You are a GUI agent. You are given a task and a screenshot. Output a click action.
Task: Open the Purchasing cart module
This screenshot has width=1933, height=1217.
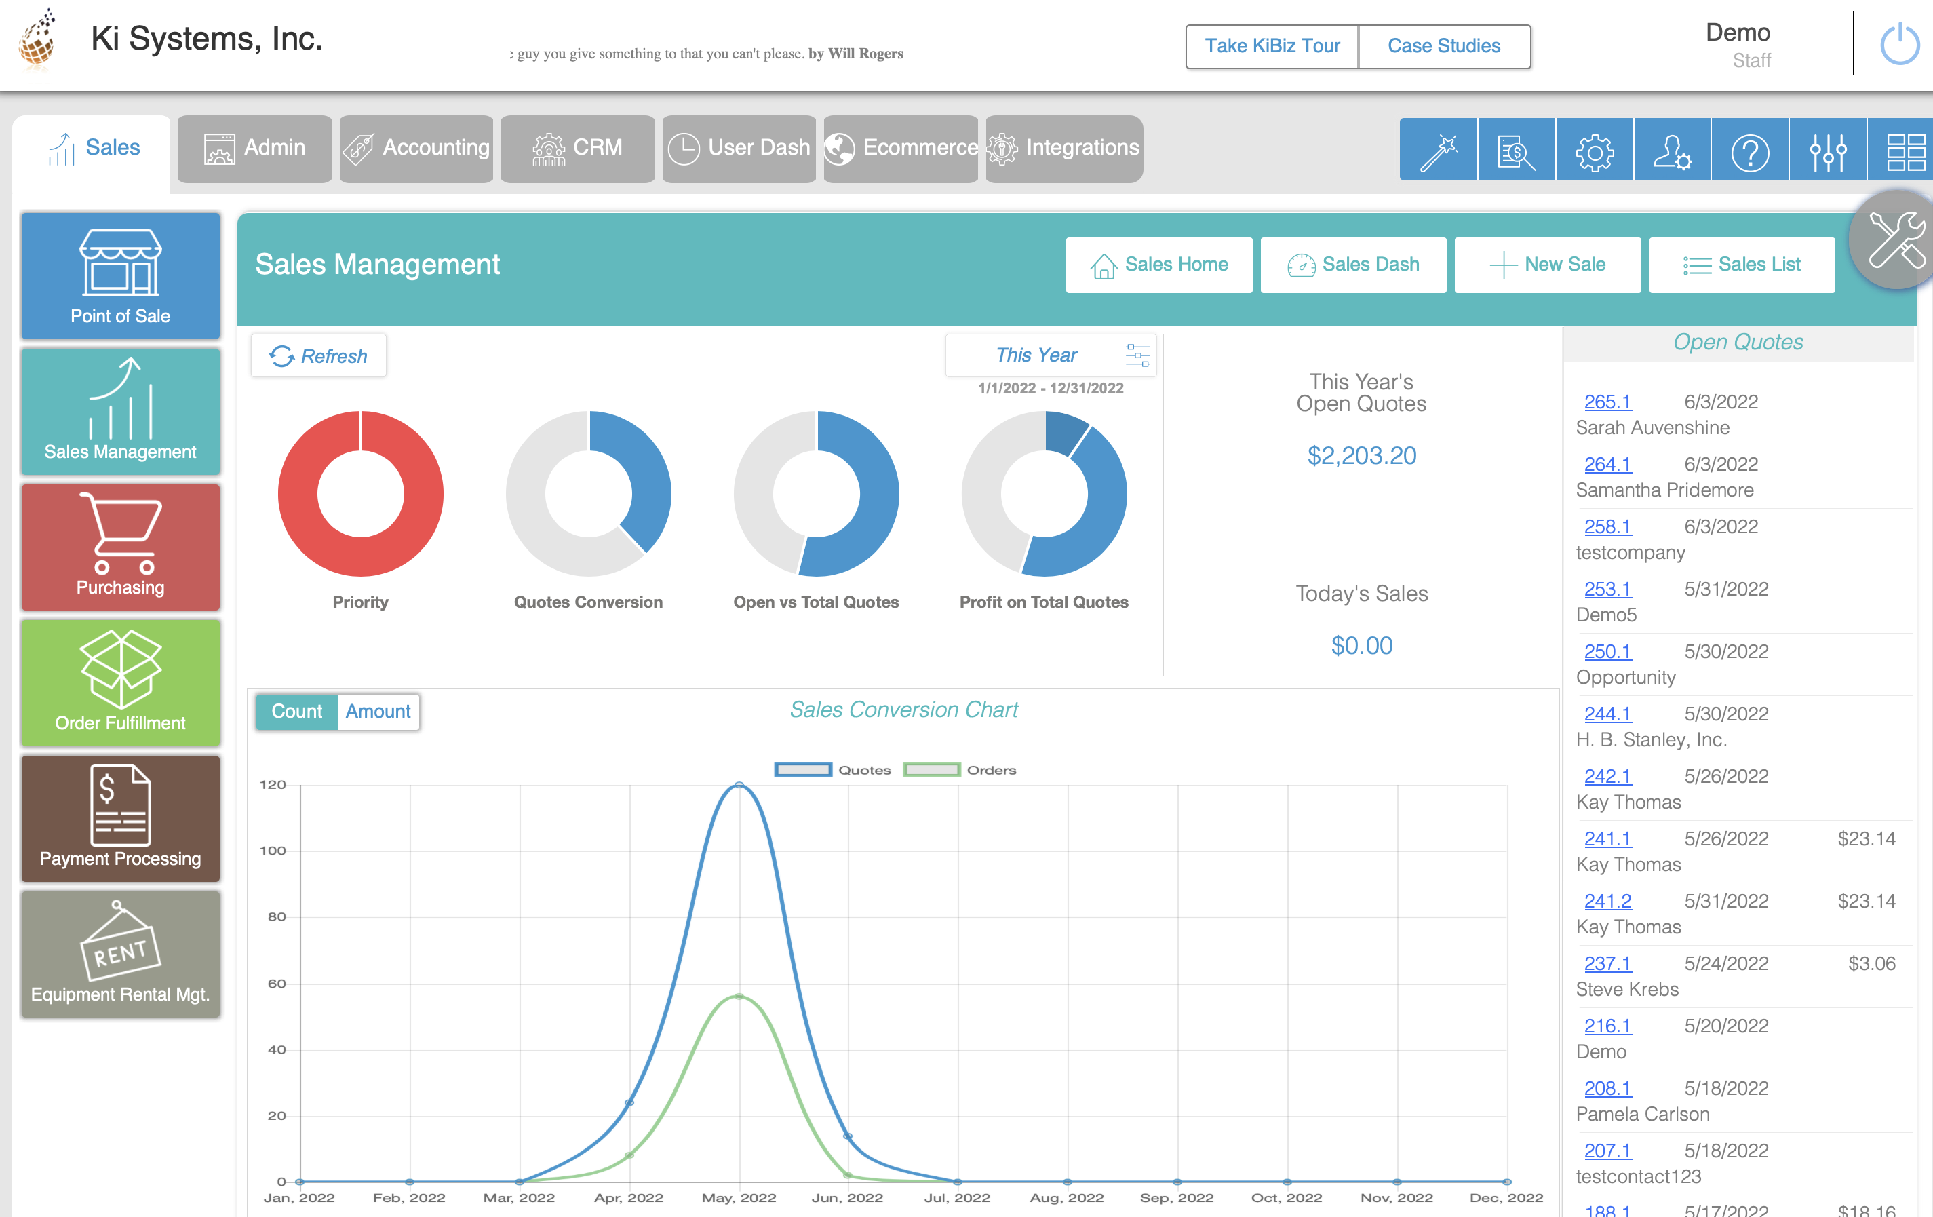point(121,547)
